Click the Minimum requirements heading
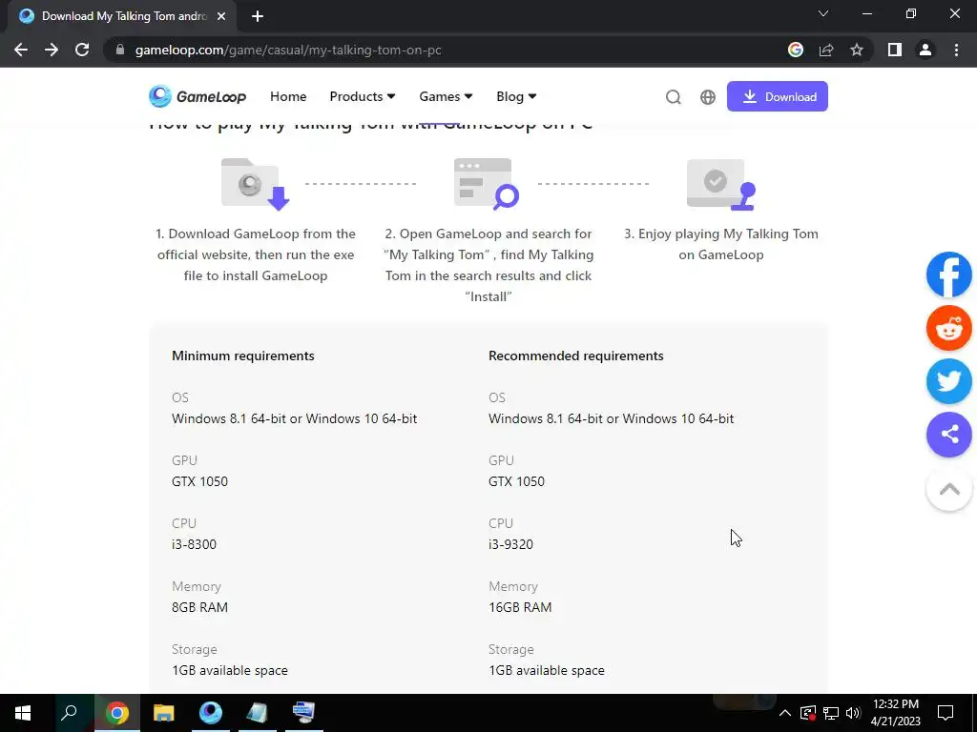The width and height of the screenshot is (977, 732). point(243,356)
